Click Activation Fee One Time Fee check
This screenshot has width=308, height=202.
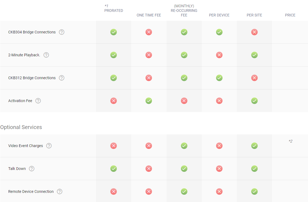coord(149,101)
